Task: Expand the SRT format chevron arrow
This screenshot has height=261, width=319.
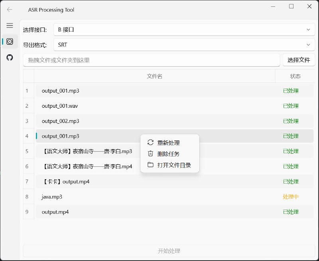Action: tap(308, 45)
